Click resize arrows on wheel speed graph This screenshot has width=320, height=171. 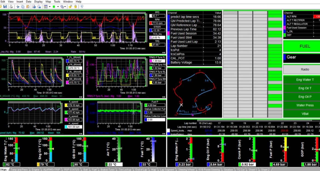point(81,134)
